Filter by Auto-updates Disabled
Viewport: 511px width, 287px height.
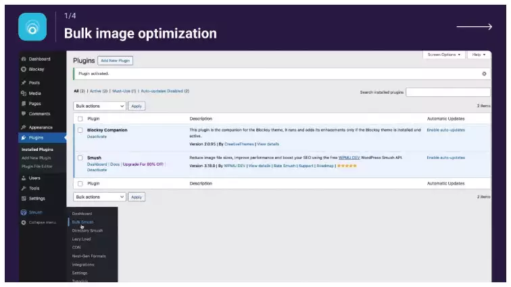(165, 91)
